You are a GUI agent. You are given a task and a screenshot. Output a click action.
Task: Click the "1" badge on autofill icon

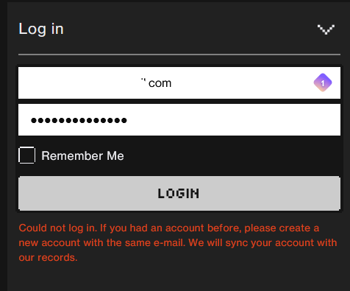[x=323, y=83]
